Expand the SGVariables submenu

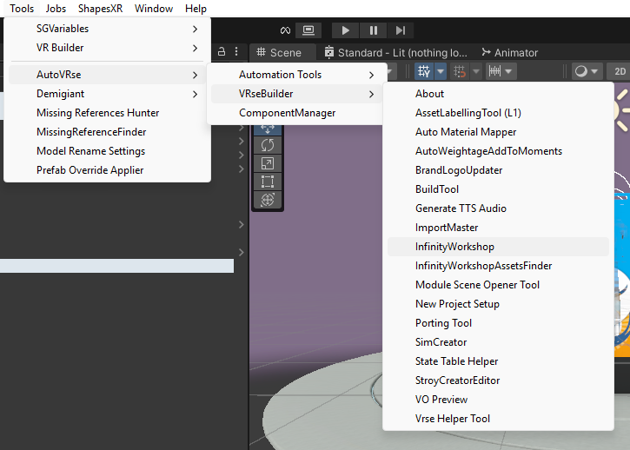click(107, 29)
